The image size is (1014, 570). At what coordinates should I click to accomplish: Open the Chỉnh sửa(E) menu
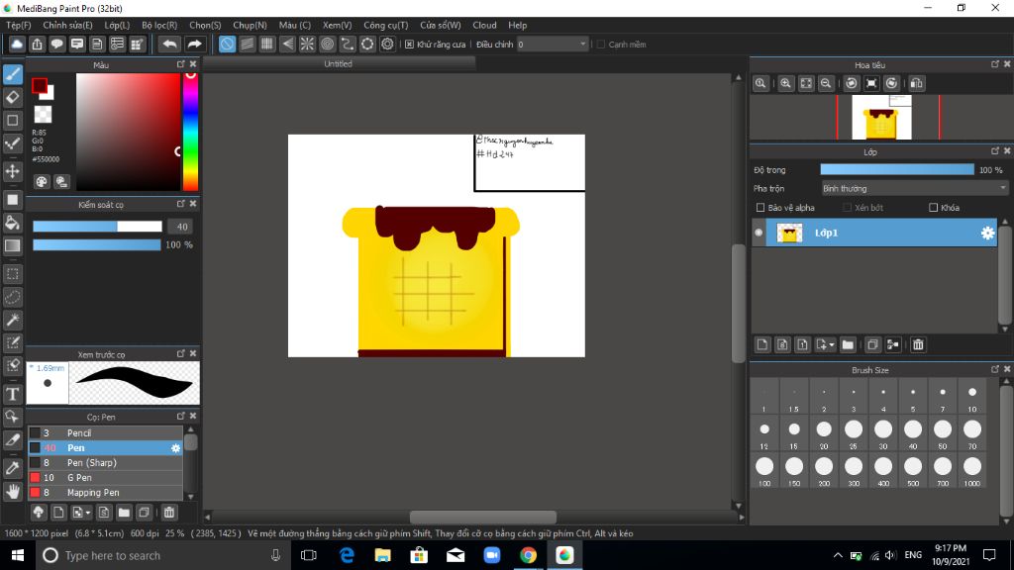tap(67, 25)
